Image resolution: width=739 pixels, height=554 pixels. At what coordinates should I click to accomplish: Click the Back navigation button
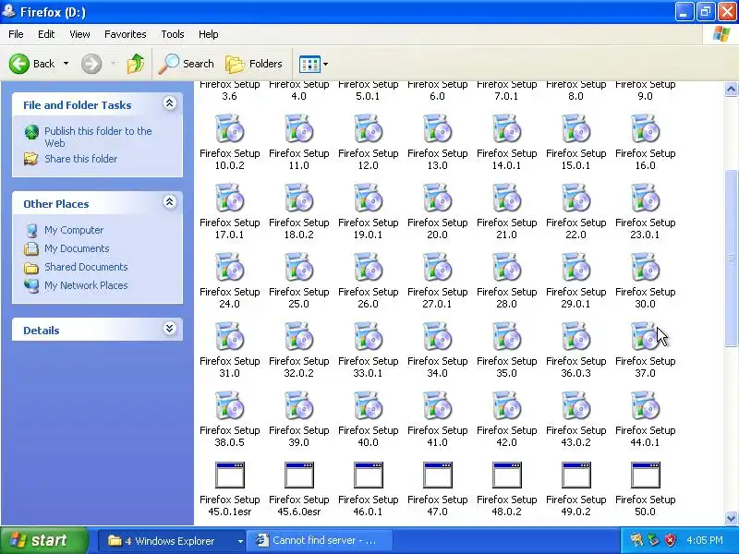click(x=32, y=64)
